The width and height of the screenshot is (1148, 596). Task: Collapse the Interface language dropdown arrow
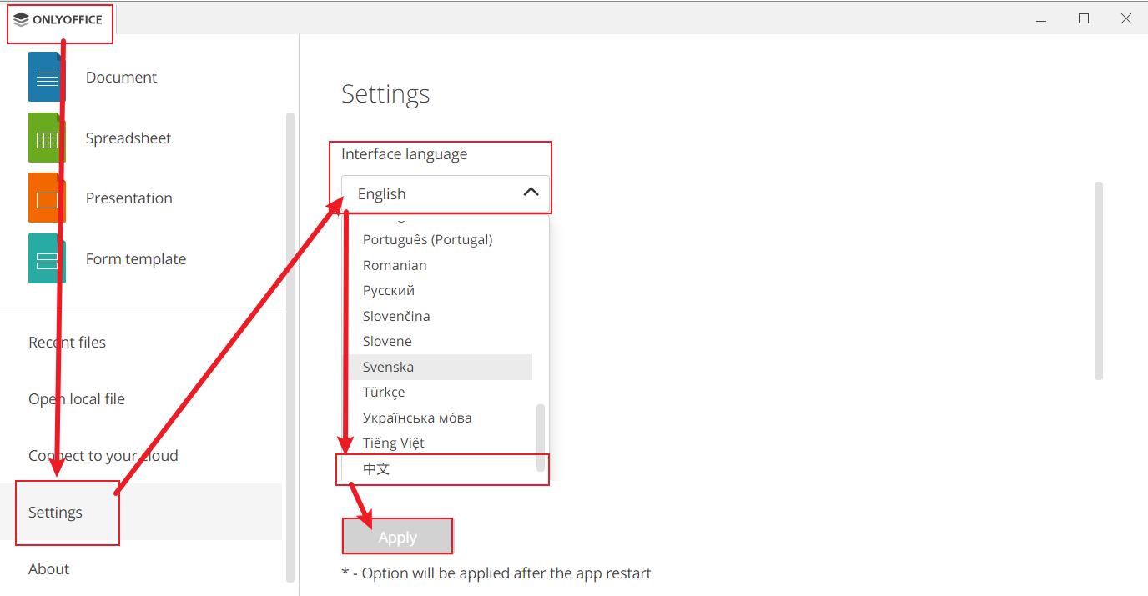coord(530,193)
